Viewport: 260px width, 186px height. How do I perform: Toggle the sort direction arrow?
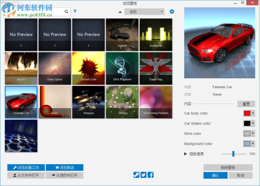(x=120, y=12)
